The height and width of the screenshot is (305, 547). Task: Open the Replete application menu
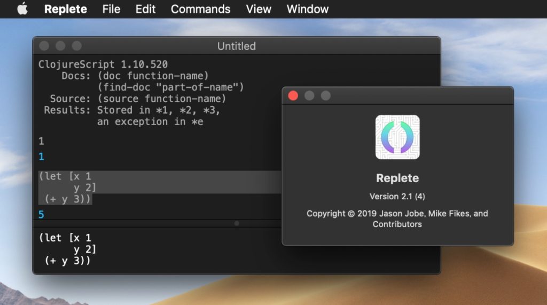tap(65, 9)
